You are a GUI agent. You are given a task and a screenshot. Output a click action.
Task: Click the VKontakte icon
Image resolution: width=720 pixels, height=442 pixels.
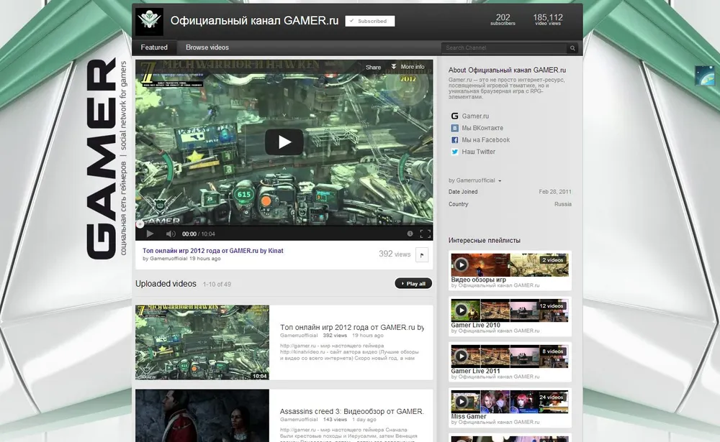(x=454, y=128)
